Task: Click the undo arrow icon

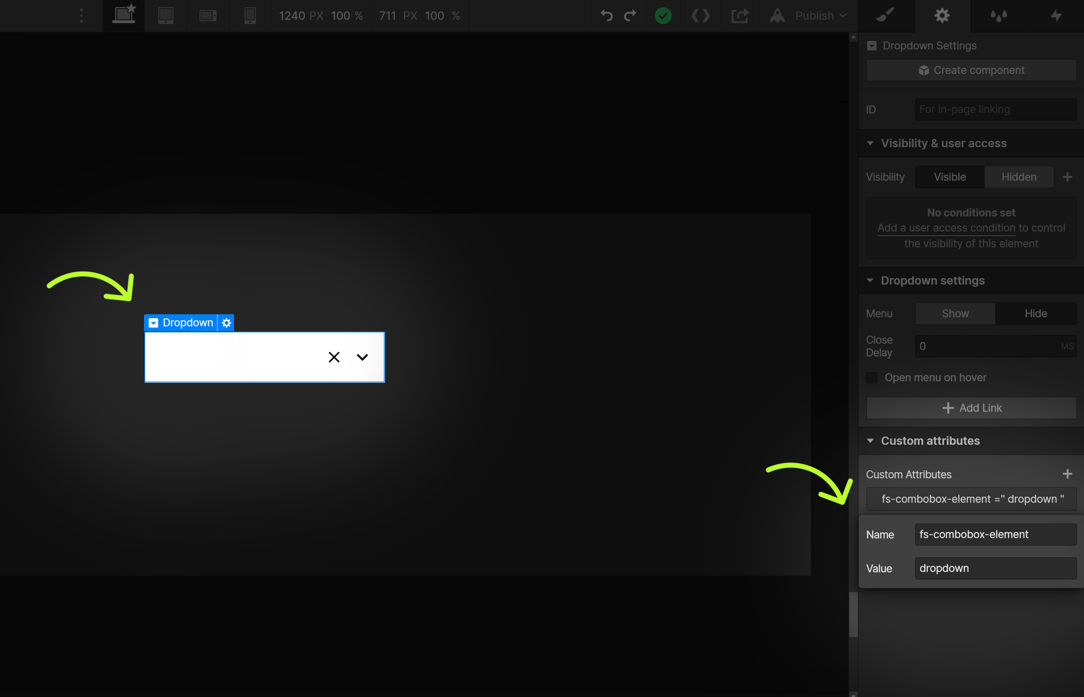Action: click(x=606, y=16)
